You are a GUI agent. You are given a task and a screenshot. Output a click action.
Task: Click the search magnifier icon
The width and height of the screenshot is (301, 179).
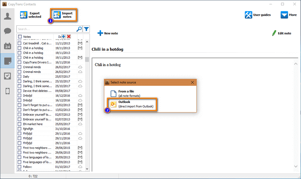pos(79,29)
